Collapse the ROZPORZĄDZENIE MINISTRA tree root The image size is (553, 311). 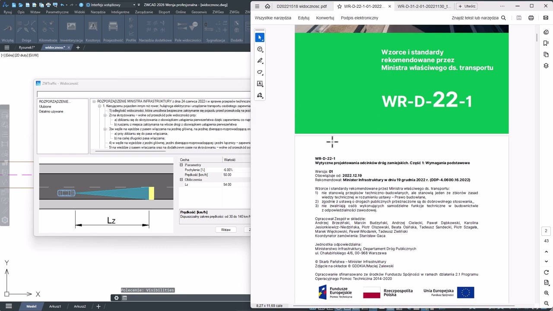[x=94, y=102]
